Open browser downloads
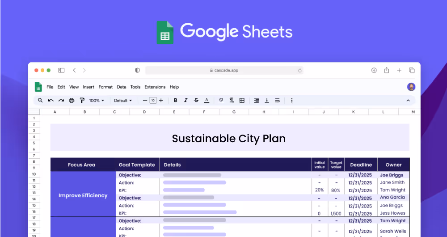This screenshot has width=447, height=237. (374, 70)
